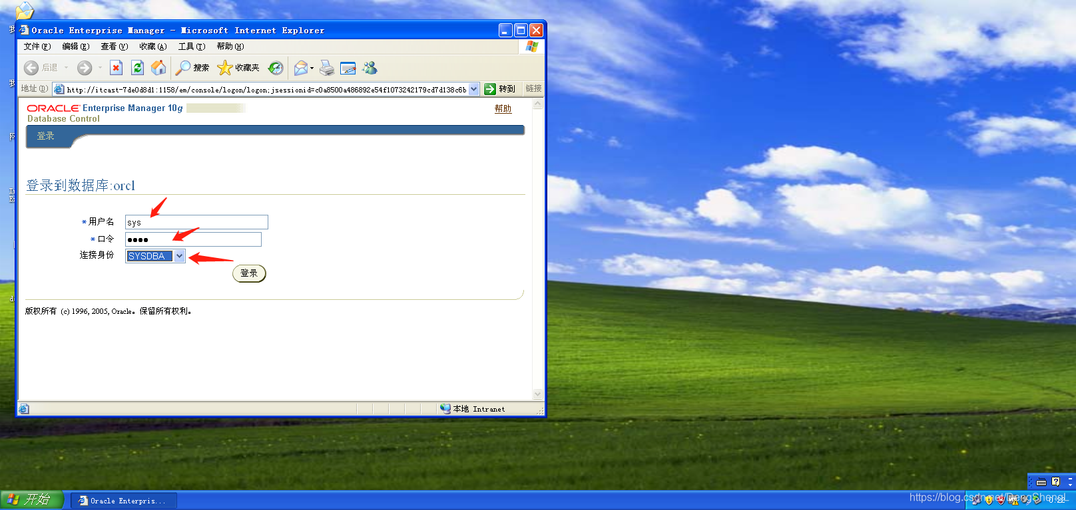Click the Forward navigation arrow

tap(85, 68)
